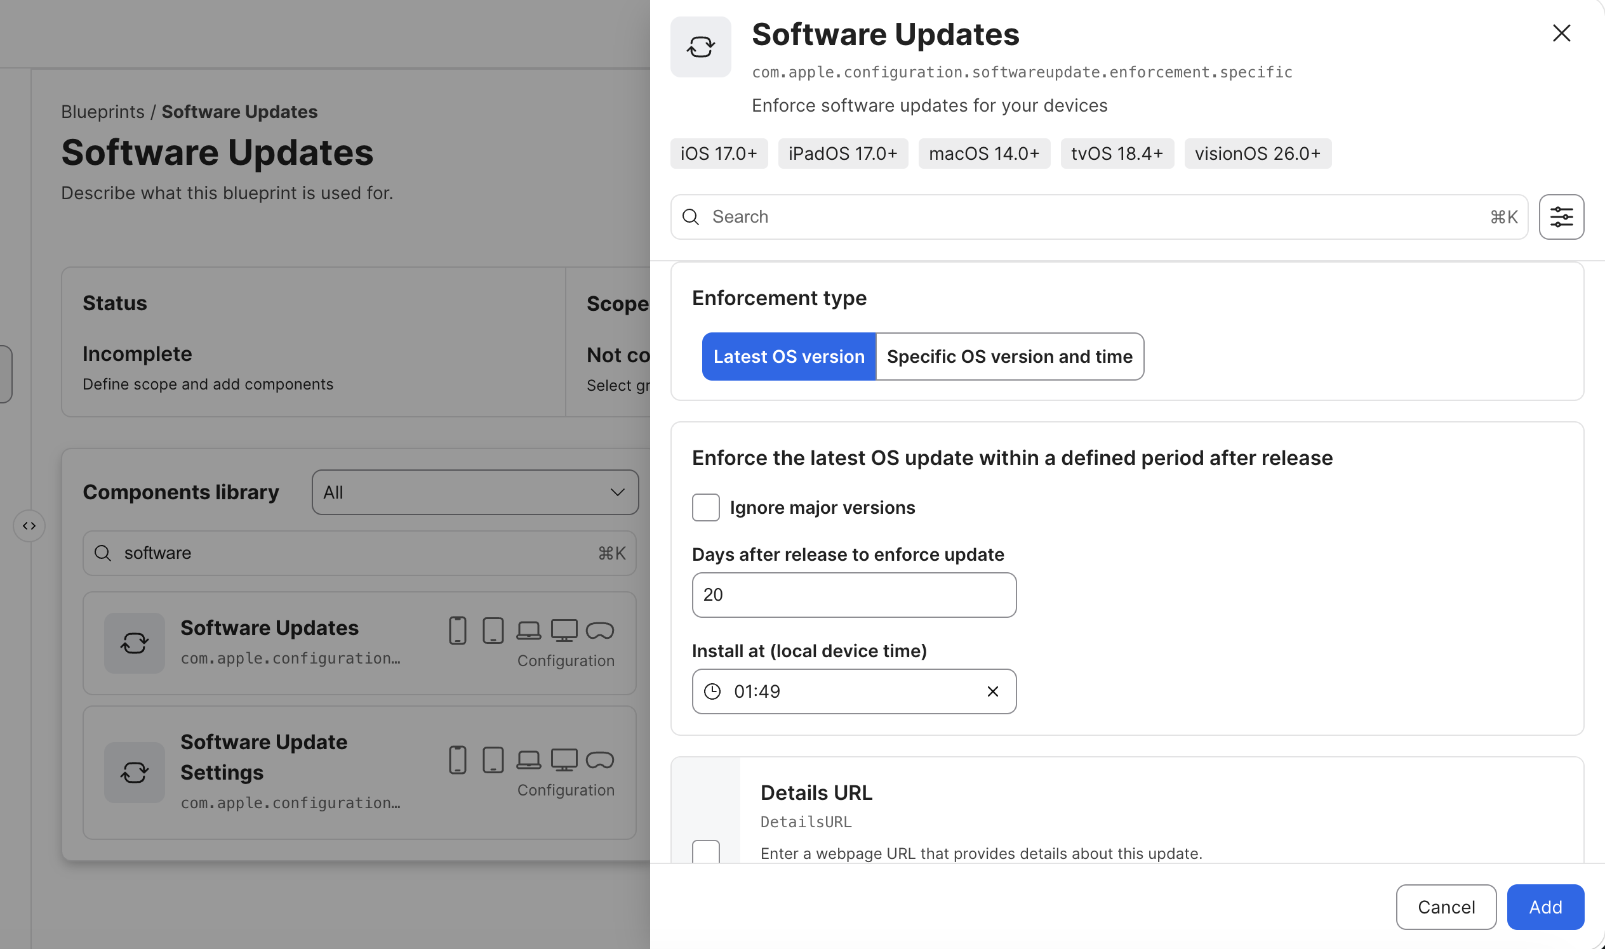Click the iOS 17.0+ tag
The image size is (1605, 949).
[719, 154]
